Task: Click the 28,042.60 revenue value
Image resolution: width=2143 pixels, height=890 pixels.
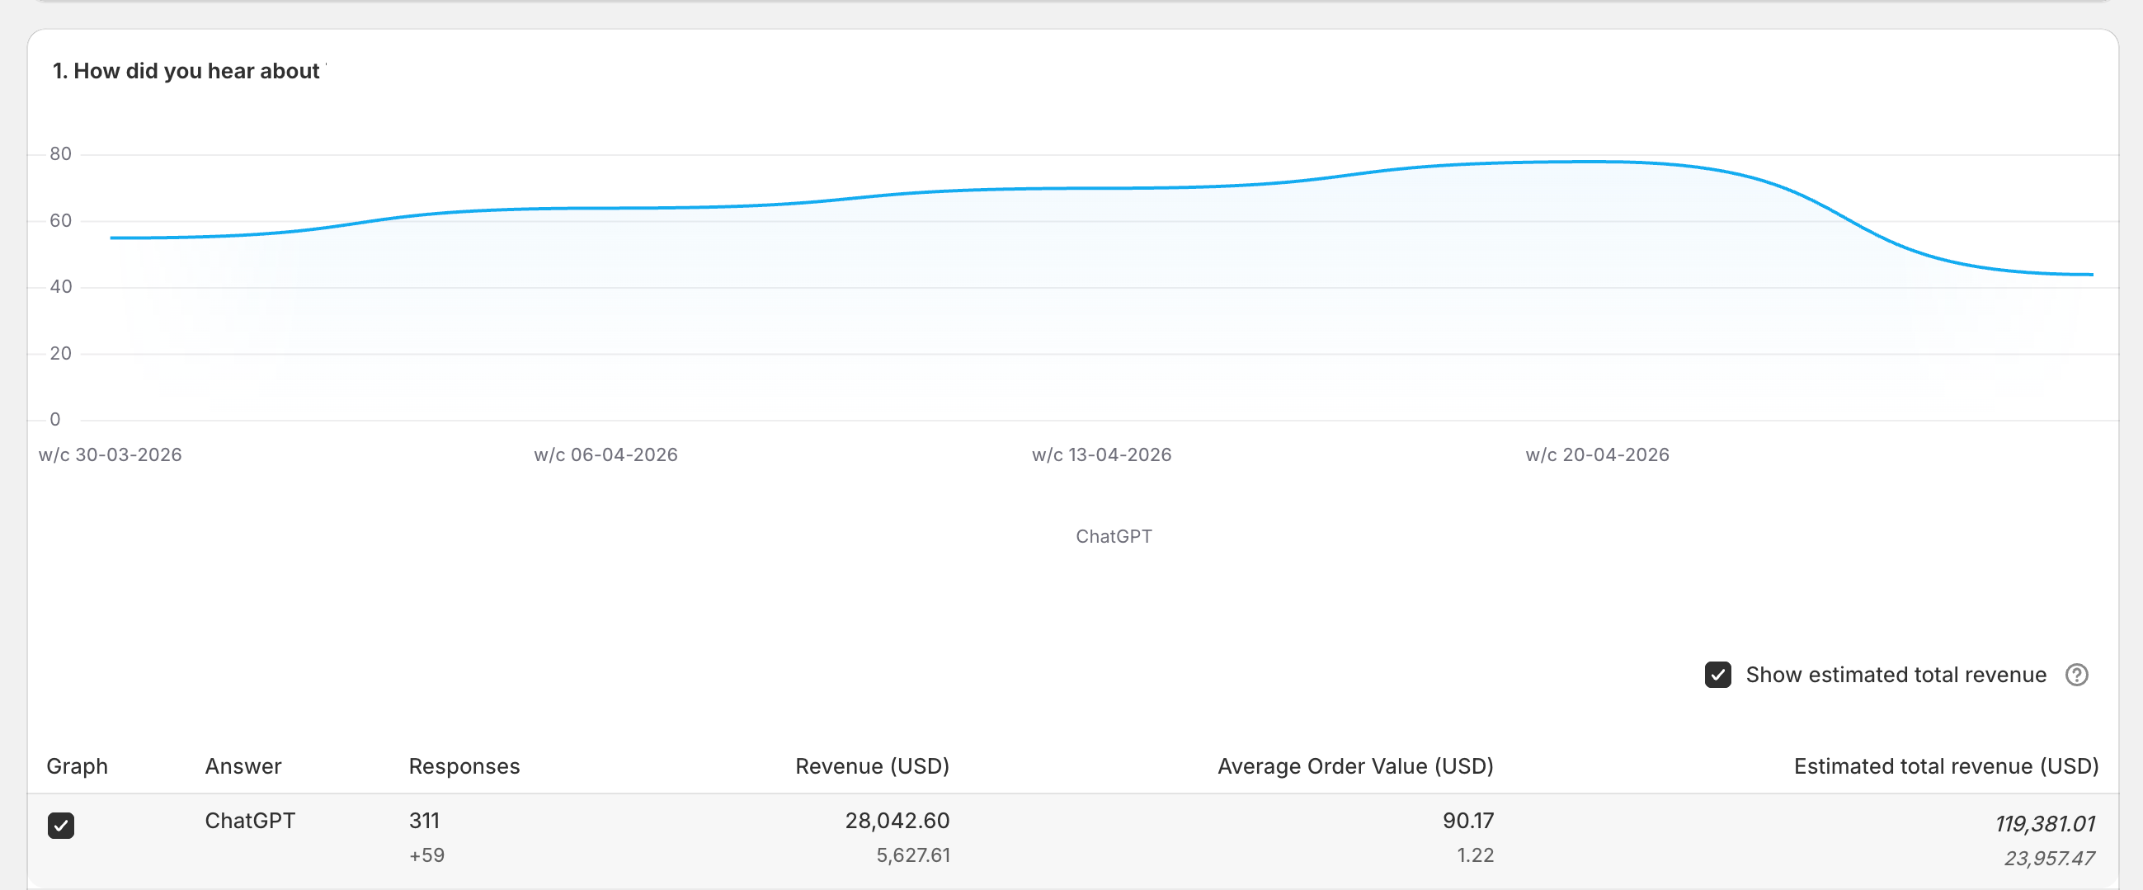Action: [x=897, y=821]
